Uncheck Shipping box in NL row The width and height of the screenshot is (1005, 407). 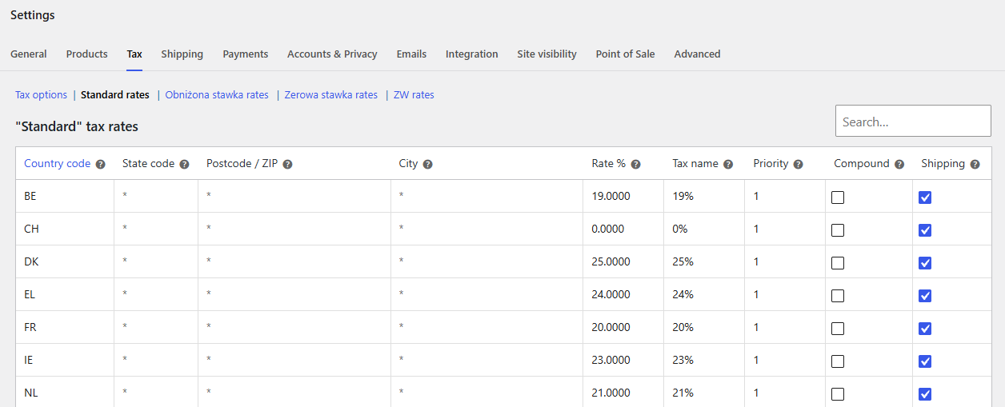tap(925, 394)
